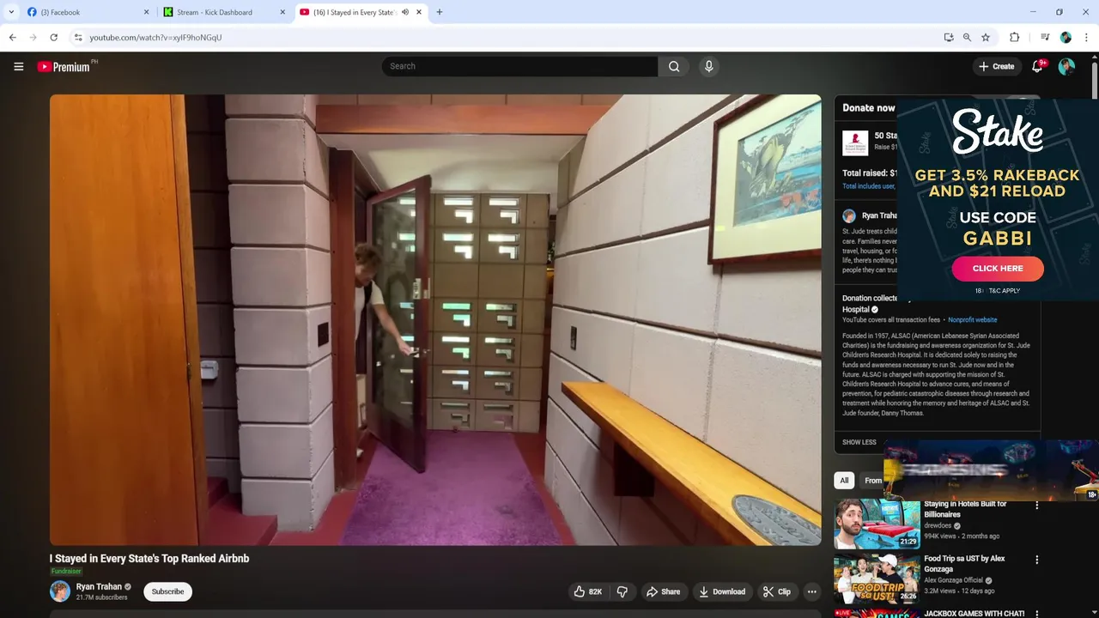1099x618 pixels.
Task: Click the YouTube Premium logo
Action: [x=64, y=66]
